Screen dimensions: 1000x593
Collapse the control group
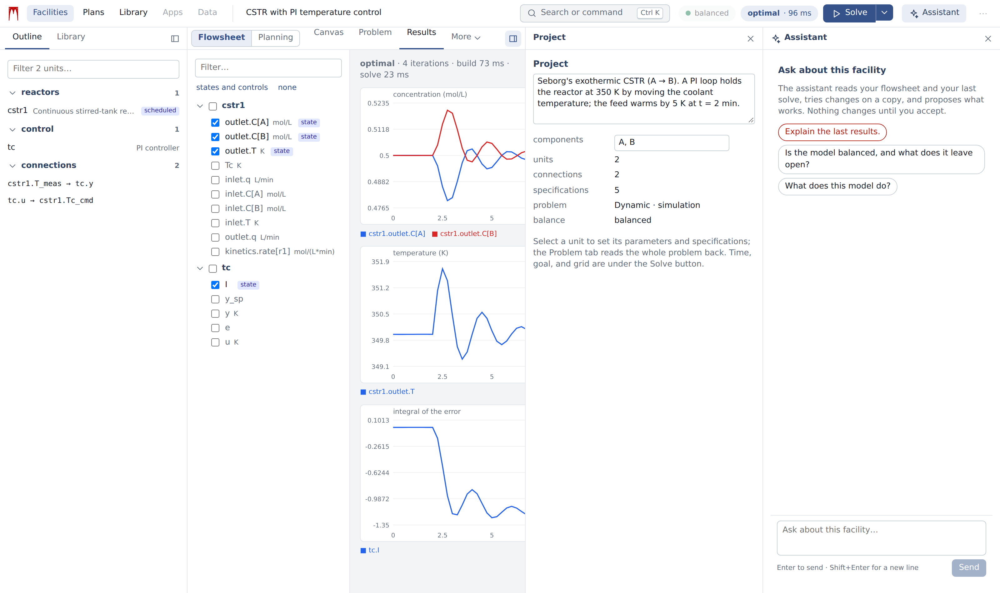tap(12, 130)
